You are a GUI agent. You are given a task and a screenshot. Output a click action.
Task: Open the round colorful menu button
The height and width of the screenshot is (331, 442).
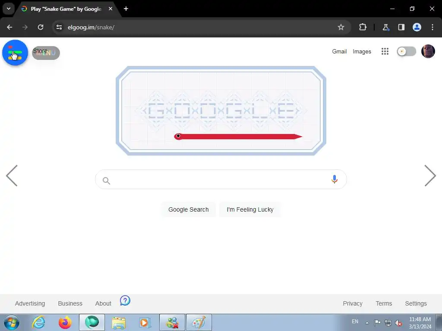[15, 53]
